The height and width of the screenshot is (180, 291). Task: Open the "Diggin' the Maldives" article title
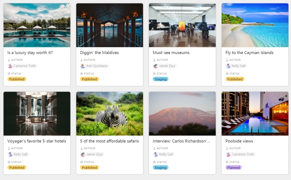point(99,53)
